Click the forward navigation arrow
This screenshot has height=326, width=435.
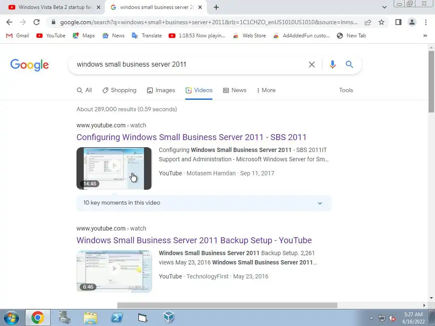point(23,22)
